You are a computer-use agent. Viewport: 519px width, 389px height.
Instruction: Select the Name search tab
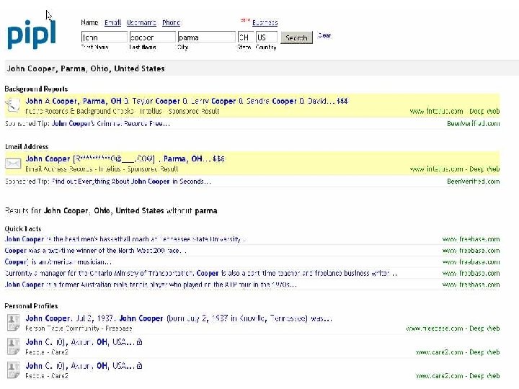(x=89, y=22)
